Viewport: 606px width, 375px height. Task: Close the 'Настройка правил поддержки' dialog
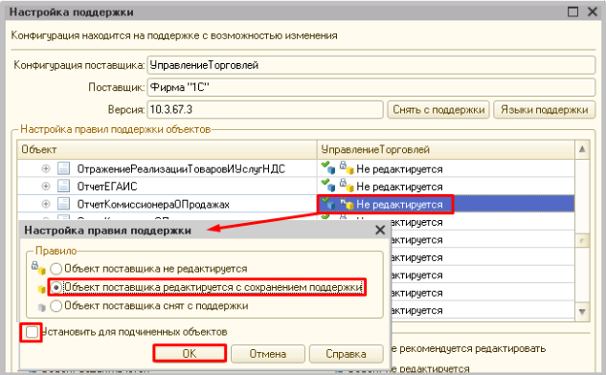pos(380,231)
